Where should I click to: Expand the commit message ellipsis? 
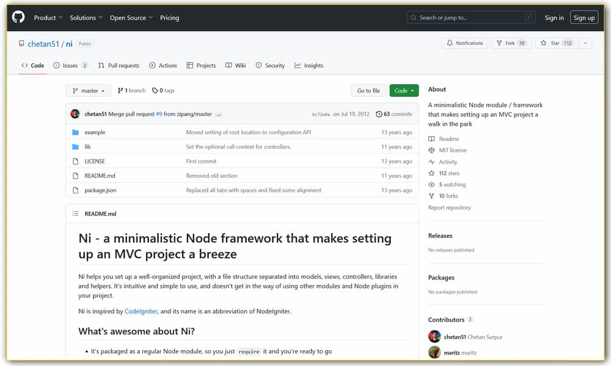(x=219, y=115)
